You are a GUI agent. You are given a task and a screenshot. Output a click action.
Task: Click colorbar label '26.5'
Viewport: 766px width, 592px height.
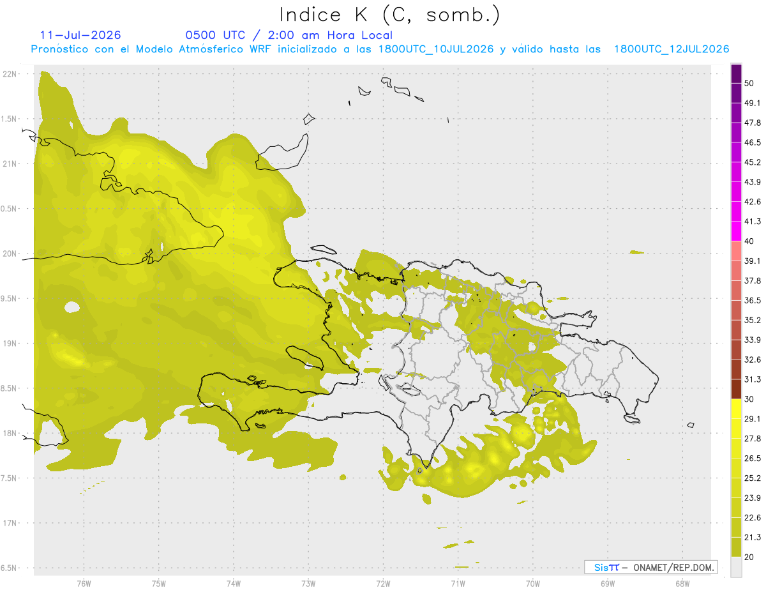click(x=753, y=458)
